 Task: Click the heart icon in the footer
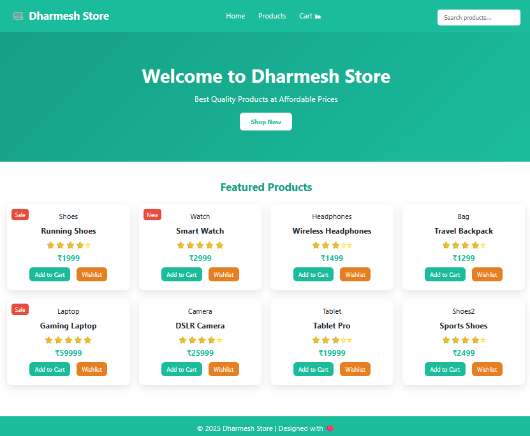[x=330, y=429]
